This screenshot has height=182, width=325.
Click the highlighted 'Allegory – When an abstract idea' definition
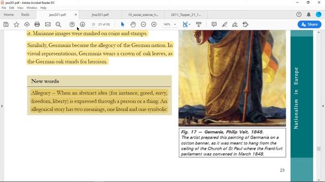[x=99, y=101]
